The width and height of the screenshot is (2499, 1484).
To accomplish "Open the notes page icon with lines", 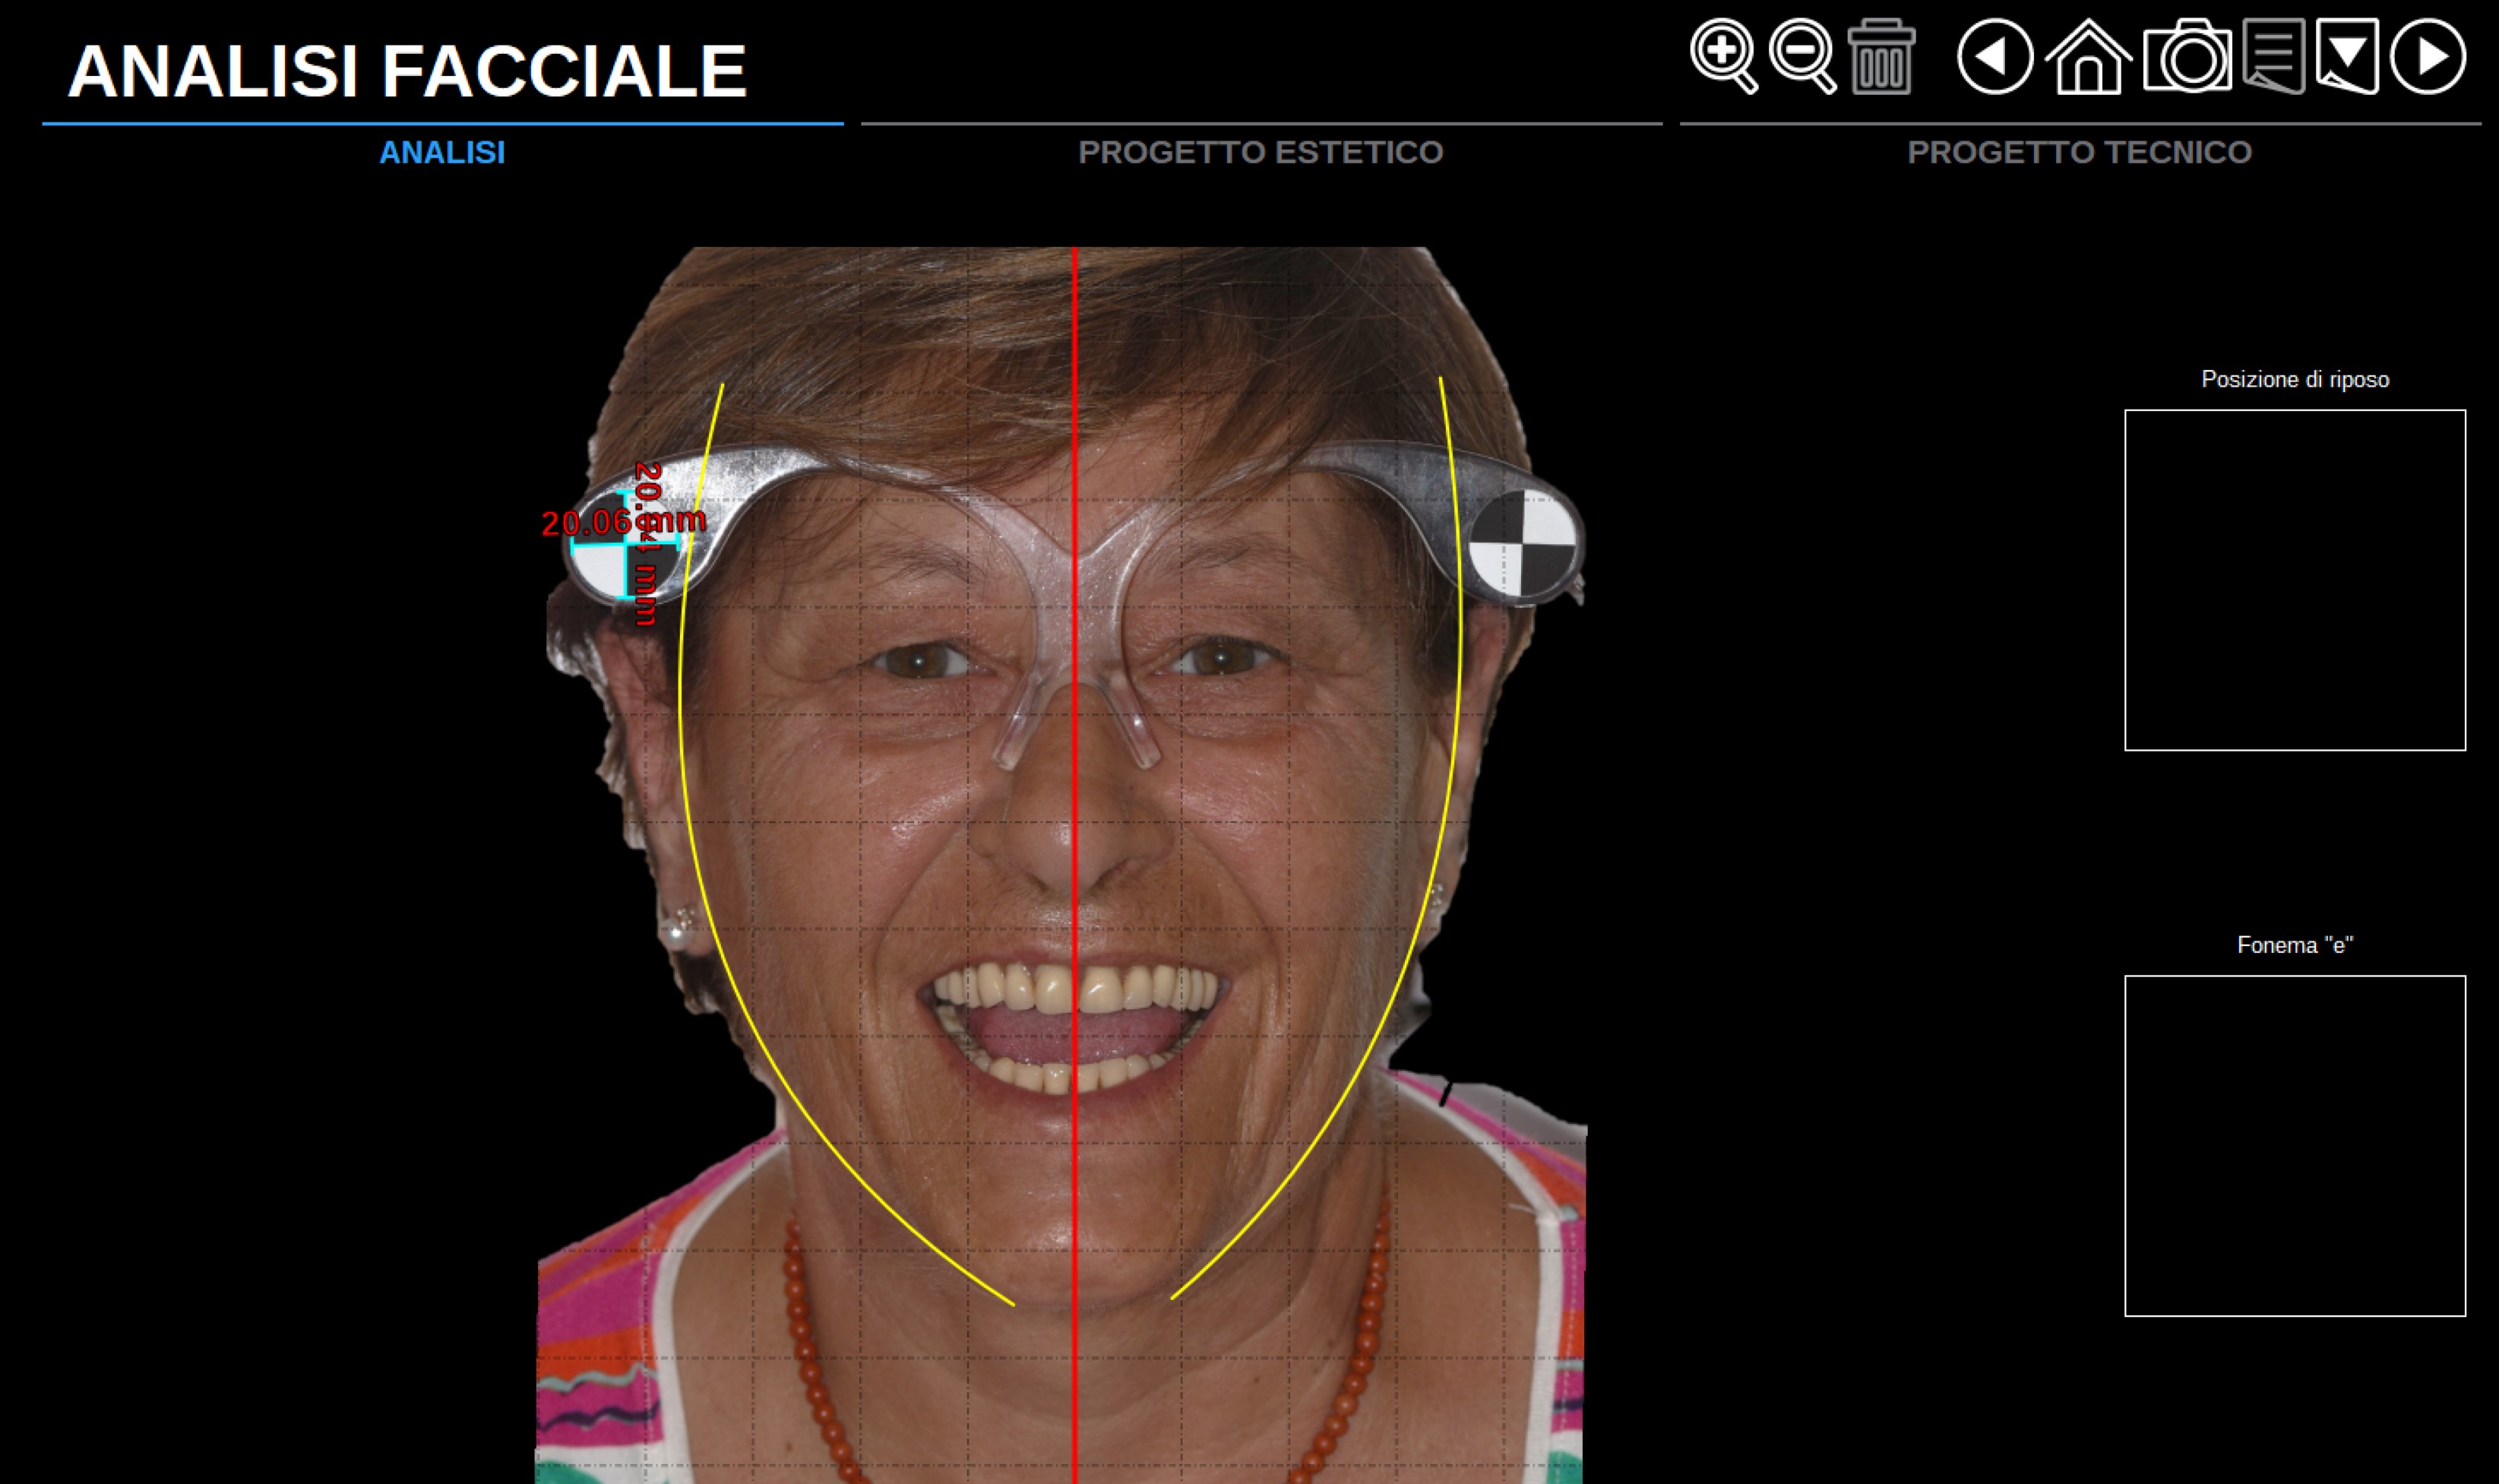I will (2274, 56).
